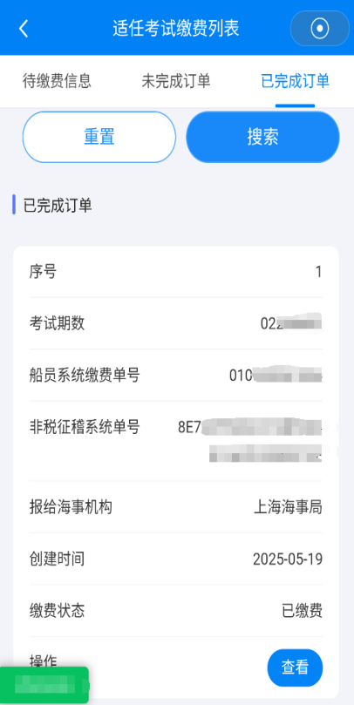The height and width of the screenshot is (705, 354).
Task: View order details with the 查看 button
Action: click(x=295, y=668)
